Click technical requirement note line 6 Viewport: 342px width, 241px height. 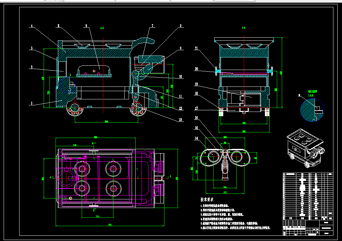[x=235, y=228]
